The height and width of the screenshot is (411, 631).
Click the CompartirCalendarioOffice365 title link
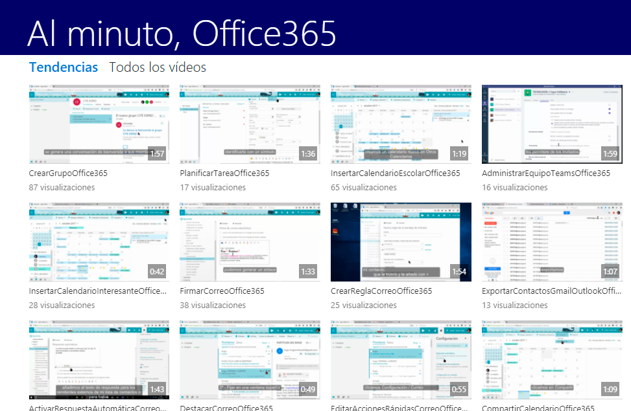(538, 407)
